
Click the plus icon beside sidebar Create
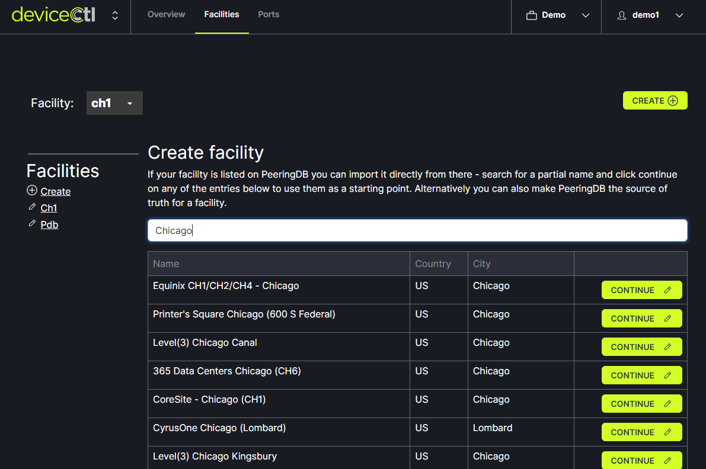[32, 191]
